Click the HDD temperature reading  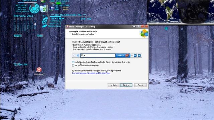(66, 10)
